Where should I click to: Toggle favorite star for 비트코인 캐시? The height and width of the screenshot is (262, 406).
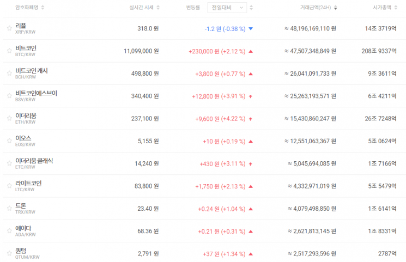click(9, 74)
